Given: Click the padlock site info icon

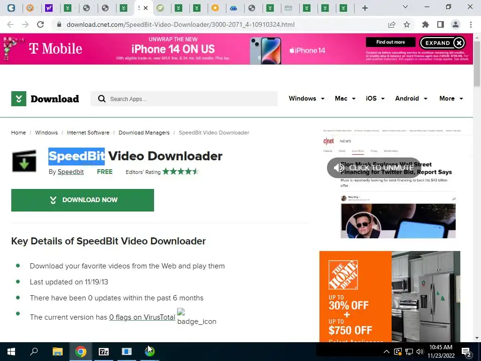Looking at the screenshot, I should 59,24.
